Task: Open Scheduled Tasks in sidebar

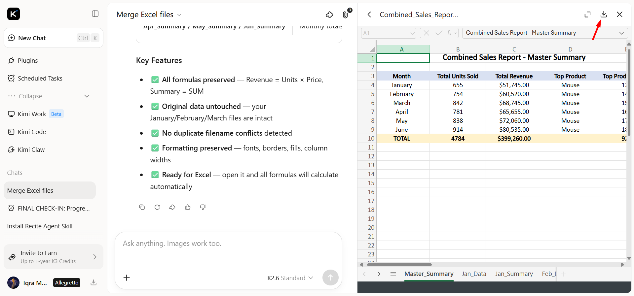Action: pos(40,78)
